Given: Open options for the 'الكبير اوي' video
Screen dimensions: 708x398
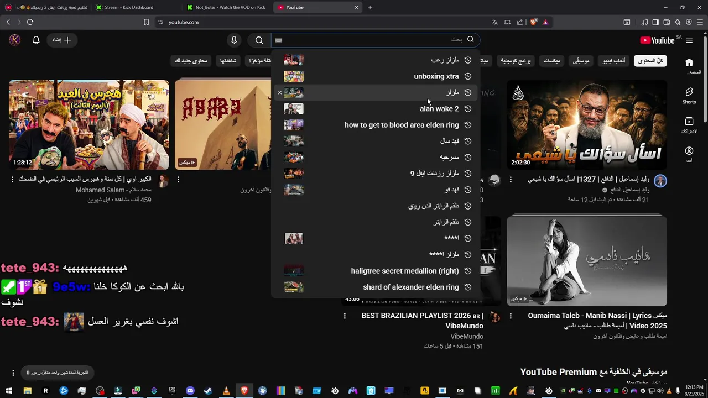Looking at the screenshot, I should [13, 180].
